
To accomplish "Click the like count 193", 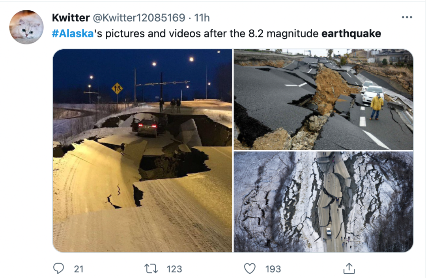I will [273, 269].
